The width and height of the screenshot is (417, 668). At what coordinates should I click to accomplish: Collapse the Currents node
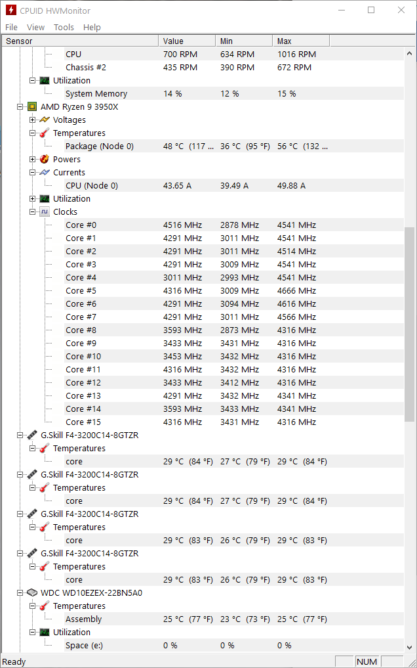[32, 173]
